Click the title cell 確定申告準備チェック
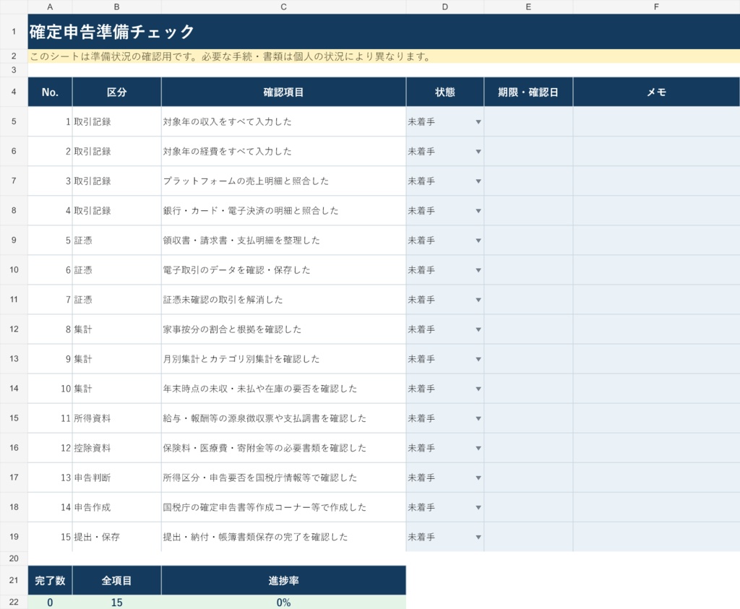Image resolution: width=740 pixels, height=609 pixels. [384, 32]
